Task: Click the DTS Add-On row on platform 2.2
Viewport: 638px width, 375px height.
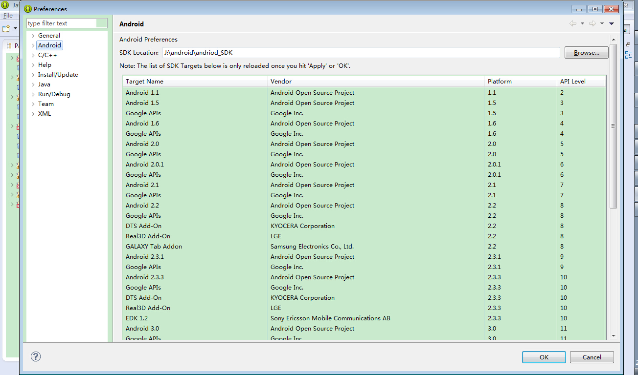Action: 364,226
